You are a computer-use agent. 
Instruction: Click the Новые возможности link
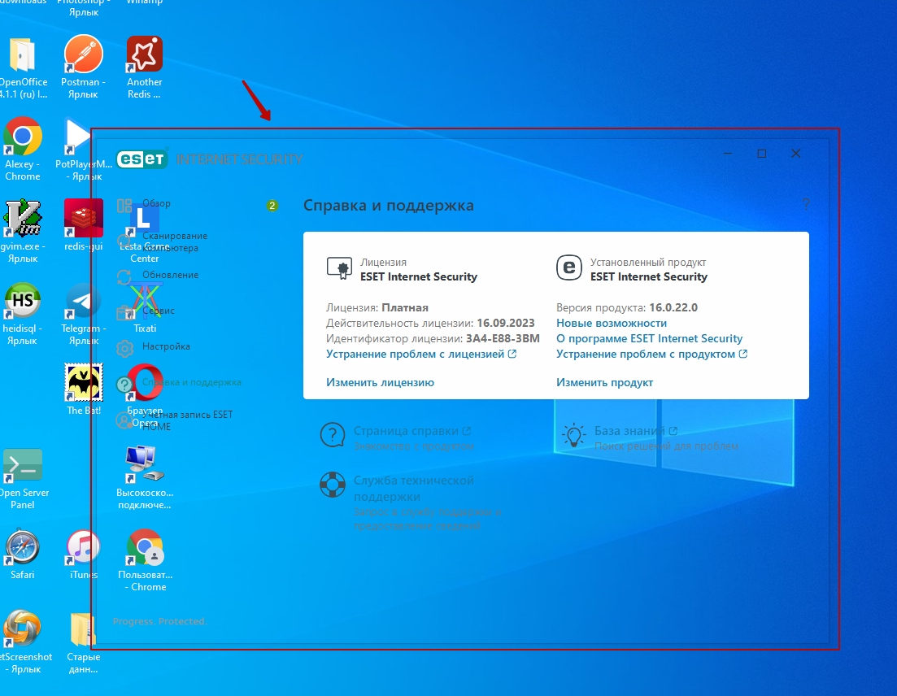point(611,323)
